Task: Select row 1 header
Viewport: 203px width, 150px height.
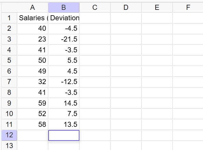Action: [9, 18]
